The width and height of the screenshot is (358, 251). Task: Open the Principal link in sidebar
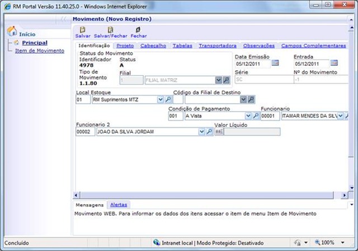coord(35,42)
